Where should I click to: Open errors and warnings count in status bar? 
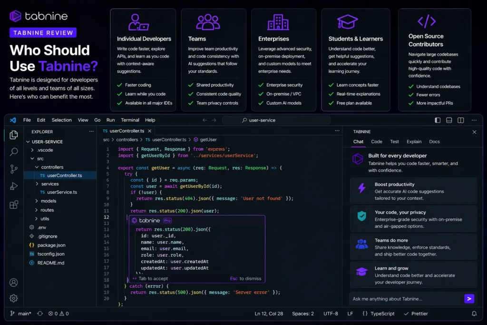tap(58, 314)
